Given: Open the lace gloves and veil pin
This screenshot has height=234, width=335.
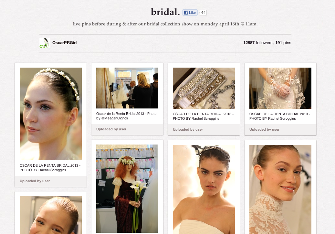Looking at the screenshot, I should coord(280,88).
